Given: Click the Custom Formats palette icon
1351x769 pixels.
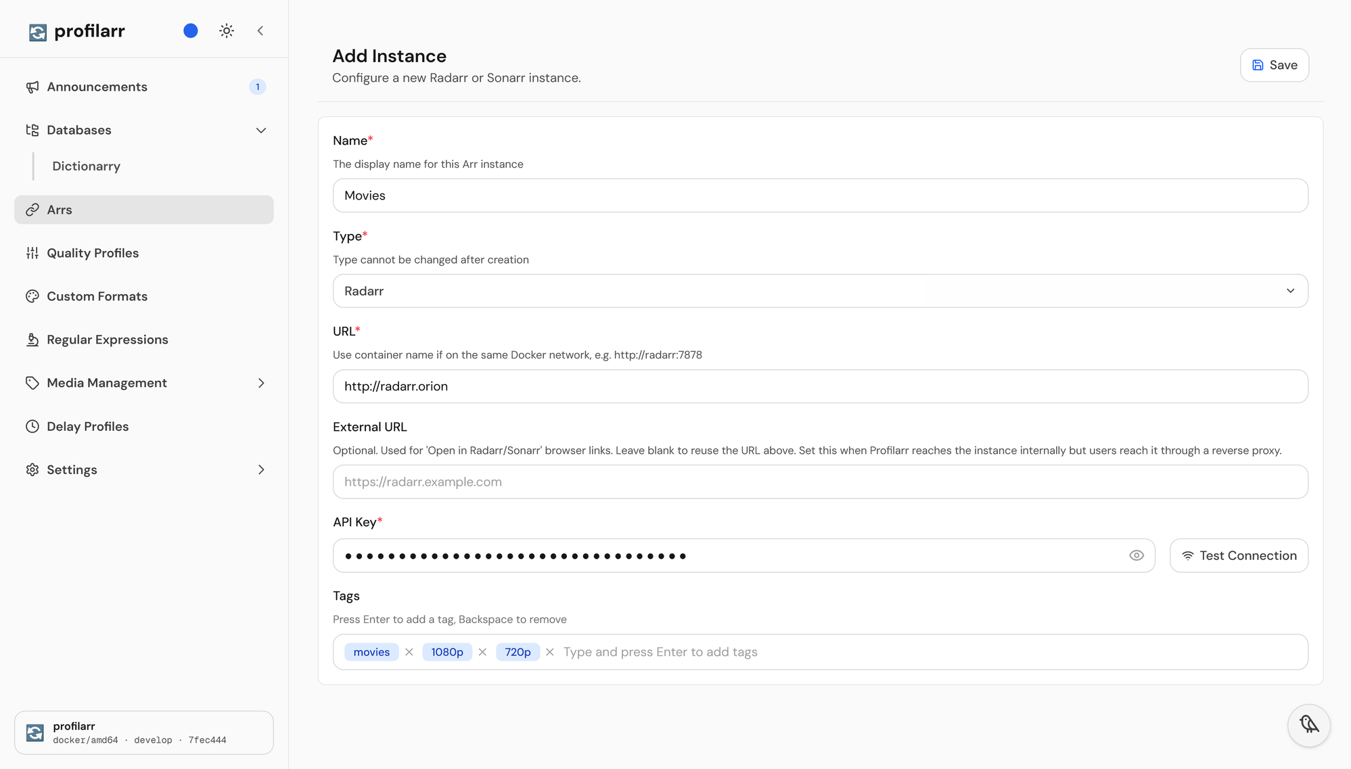Looking at the screenshot, I should pyautogui.click(x=32, y=296).
